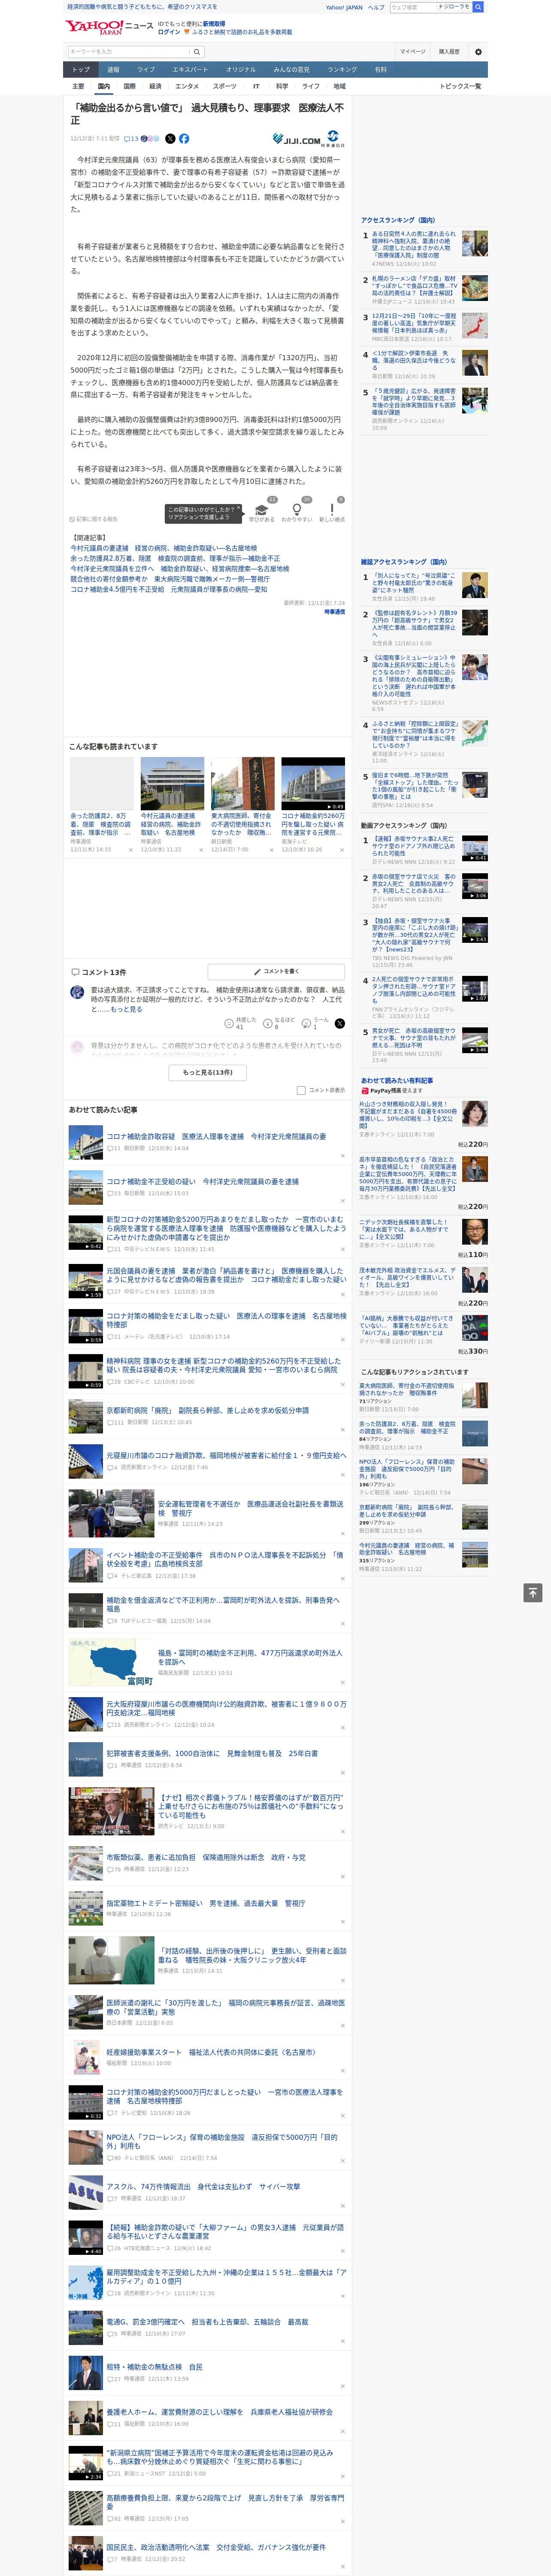The image size is (551, 2576).
Task: Share the article on X (Twitter)
Action: click(170, 139)
